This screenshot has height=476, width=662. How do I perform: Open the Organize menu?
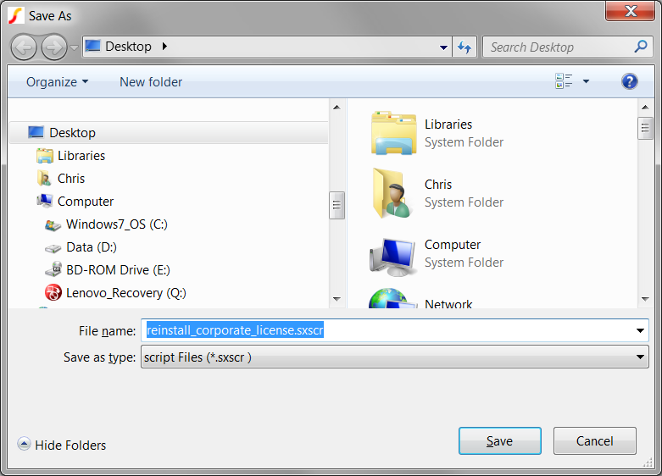57,82
